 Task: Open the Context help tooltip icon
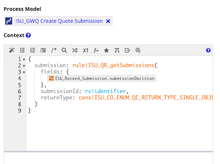(28, 35)
